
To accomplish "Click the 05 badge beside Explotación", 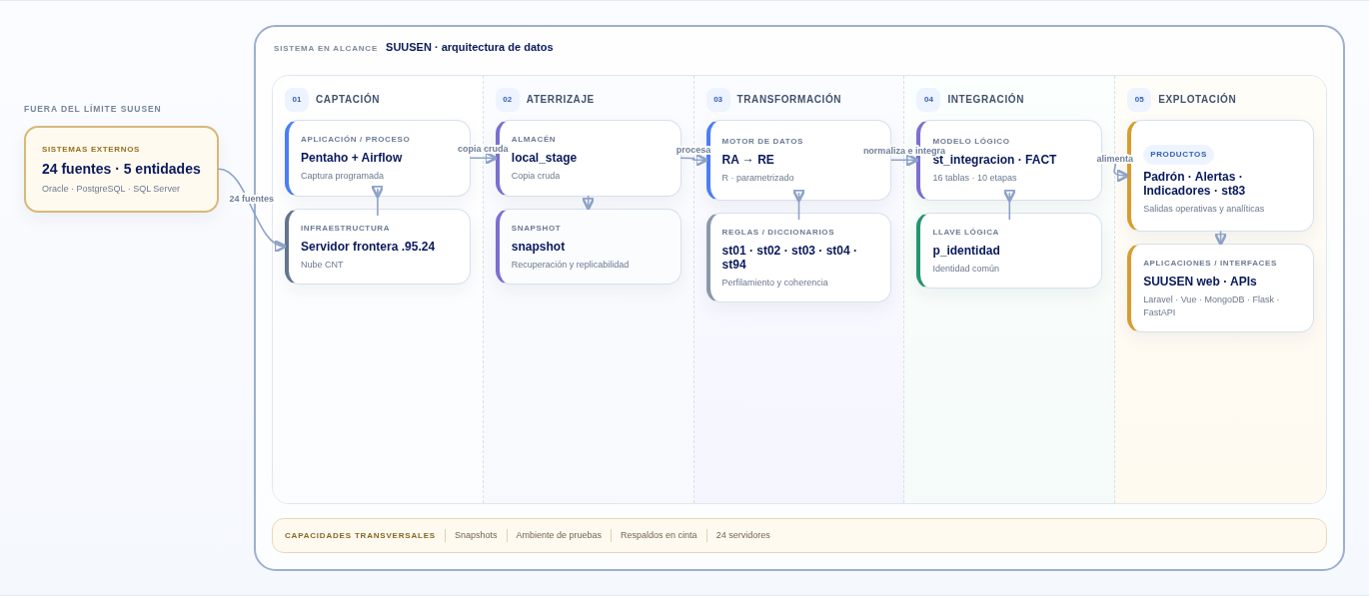I will click(x=1139, y=99).
